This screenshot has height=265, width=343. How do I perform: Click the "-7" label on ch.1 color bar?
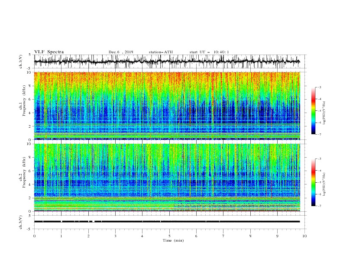click(x=320, y=134)
